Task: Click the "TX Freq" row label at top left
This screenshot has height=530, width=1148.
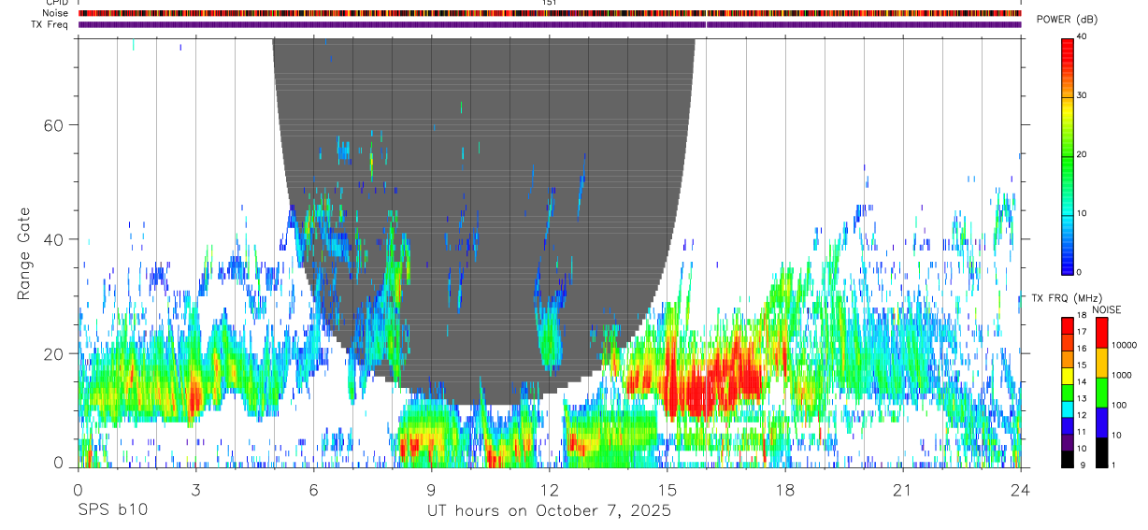Action: 50,24
